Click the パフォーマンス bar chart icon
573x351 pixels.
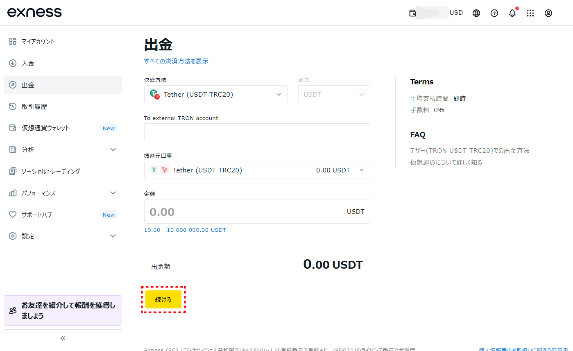[13, 193]
